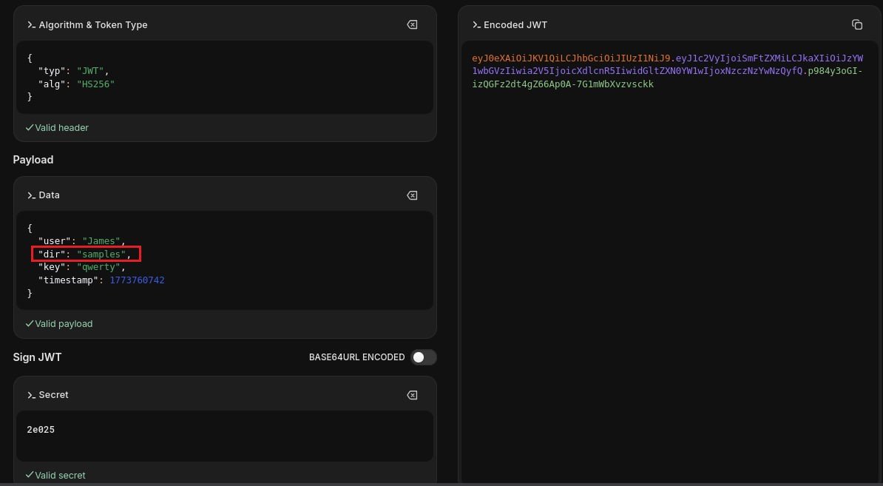Clear the Secret field contents
Screen dimensions: 883x486
point(412,395)
